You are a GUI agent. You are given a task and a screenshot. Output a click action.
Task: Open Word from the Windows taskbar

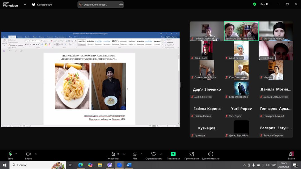(x=129, y=165)
